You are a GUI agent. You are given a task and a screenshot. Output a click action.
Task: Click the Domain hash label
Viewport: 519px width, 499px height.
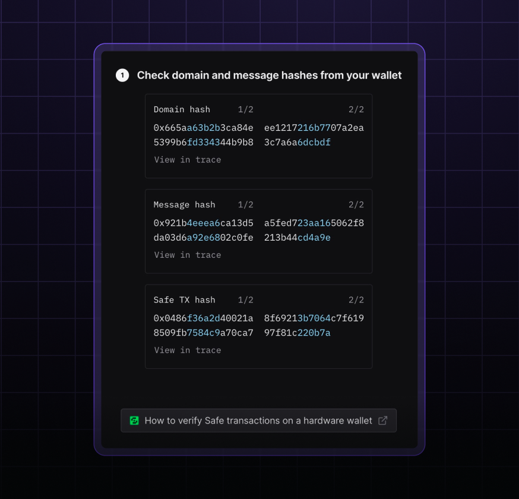(182, 109)
